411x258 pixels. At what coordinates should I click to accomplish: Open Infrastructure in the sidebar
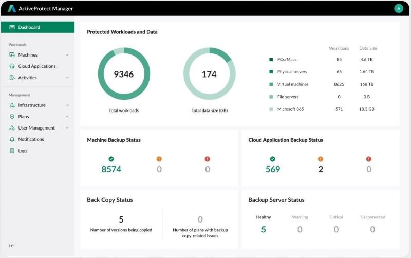[x=38, y=105]
